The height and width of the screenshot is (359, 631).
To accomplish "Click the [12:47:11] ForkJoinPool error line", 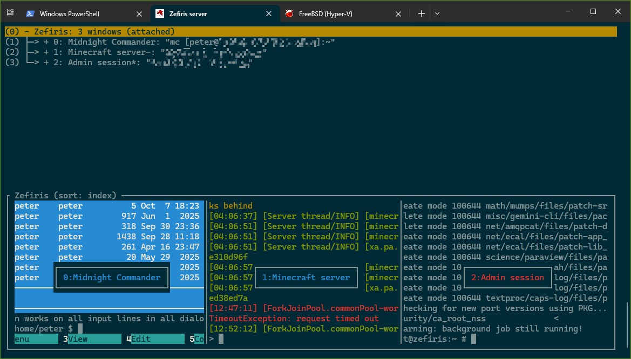I will (303, 308).
